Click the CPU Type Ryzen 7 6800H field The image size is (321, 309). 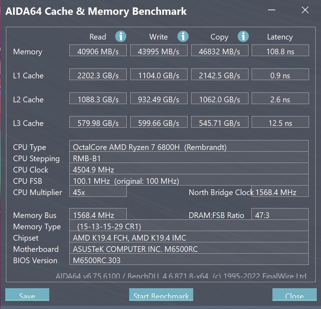189,146
